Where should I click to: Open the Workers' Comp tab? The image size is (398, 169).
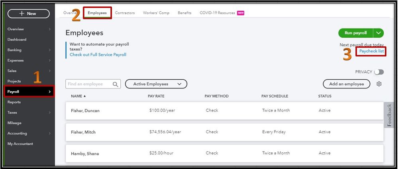(x=156, y=13)
